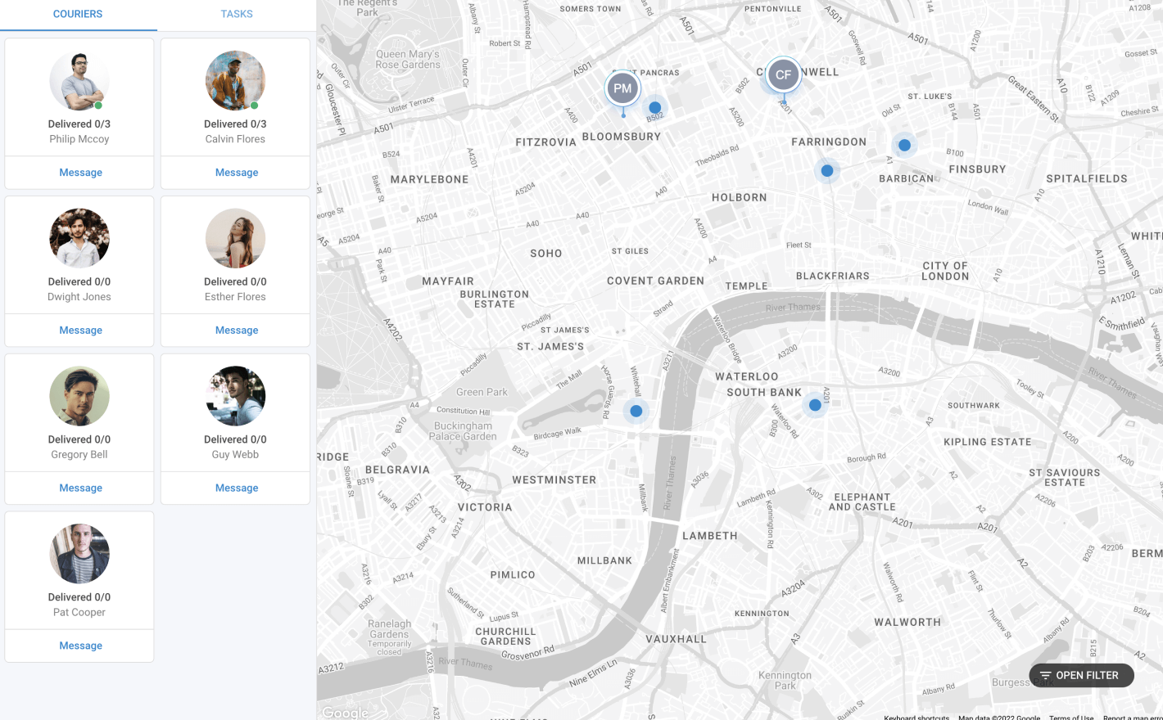Open the map filter panel
The width and height of the screenshot is (1163, 720).
pos(1081,675)
